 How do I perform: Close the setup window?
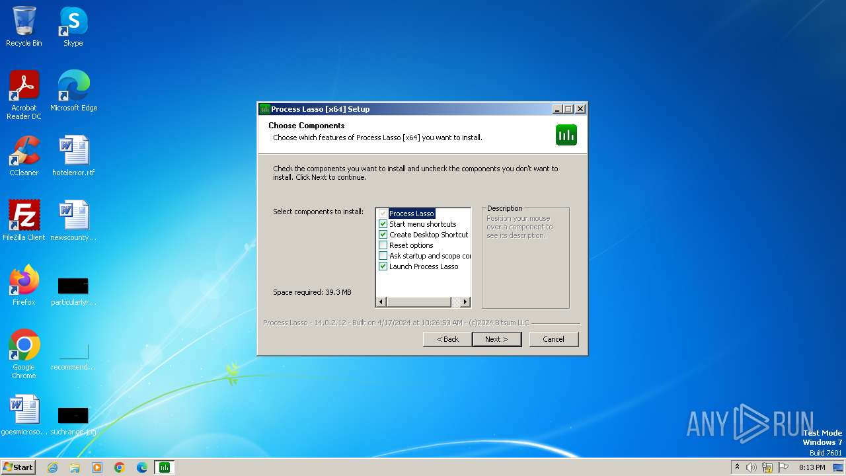[x=580, y=109]
